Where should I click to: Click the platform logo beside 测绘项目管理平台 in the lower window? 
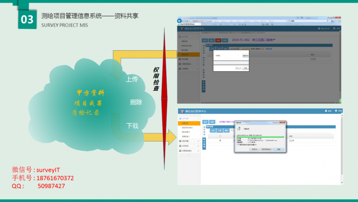[x=182, y=111]
